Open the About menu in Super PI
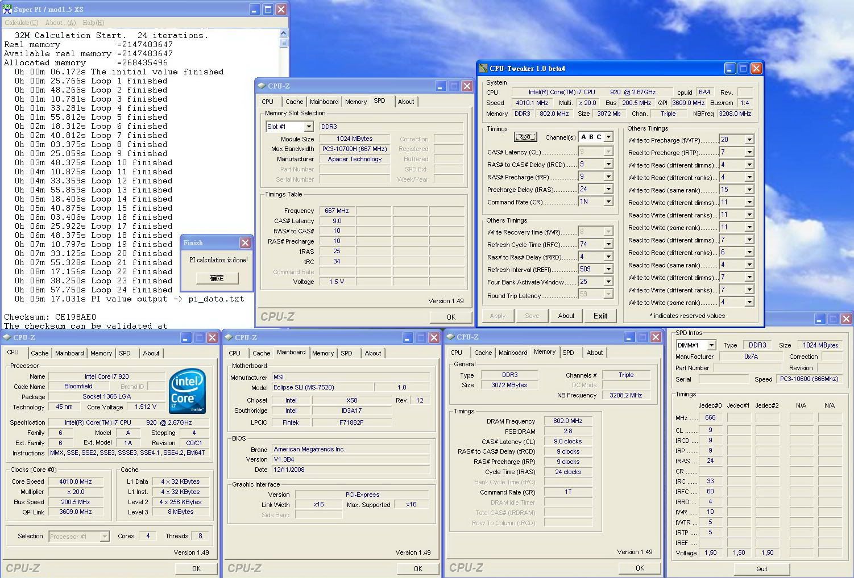Viewport: 854px width, 578px height. (60, 23)
